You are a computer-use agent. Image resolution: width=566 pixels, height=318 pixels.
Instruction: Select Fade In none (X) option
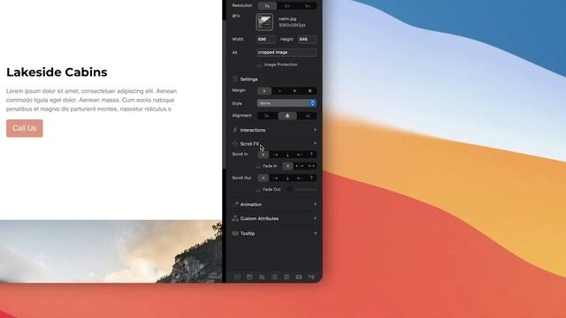click(x=287, y=166)
